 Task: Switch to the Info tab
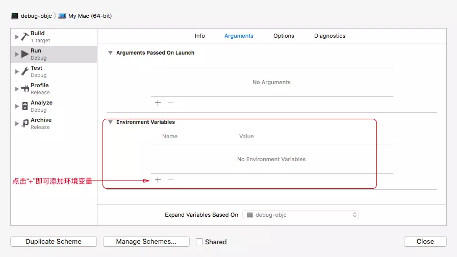point(200,36)
